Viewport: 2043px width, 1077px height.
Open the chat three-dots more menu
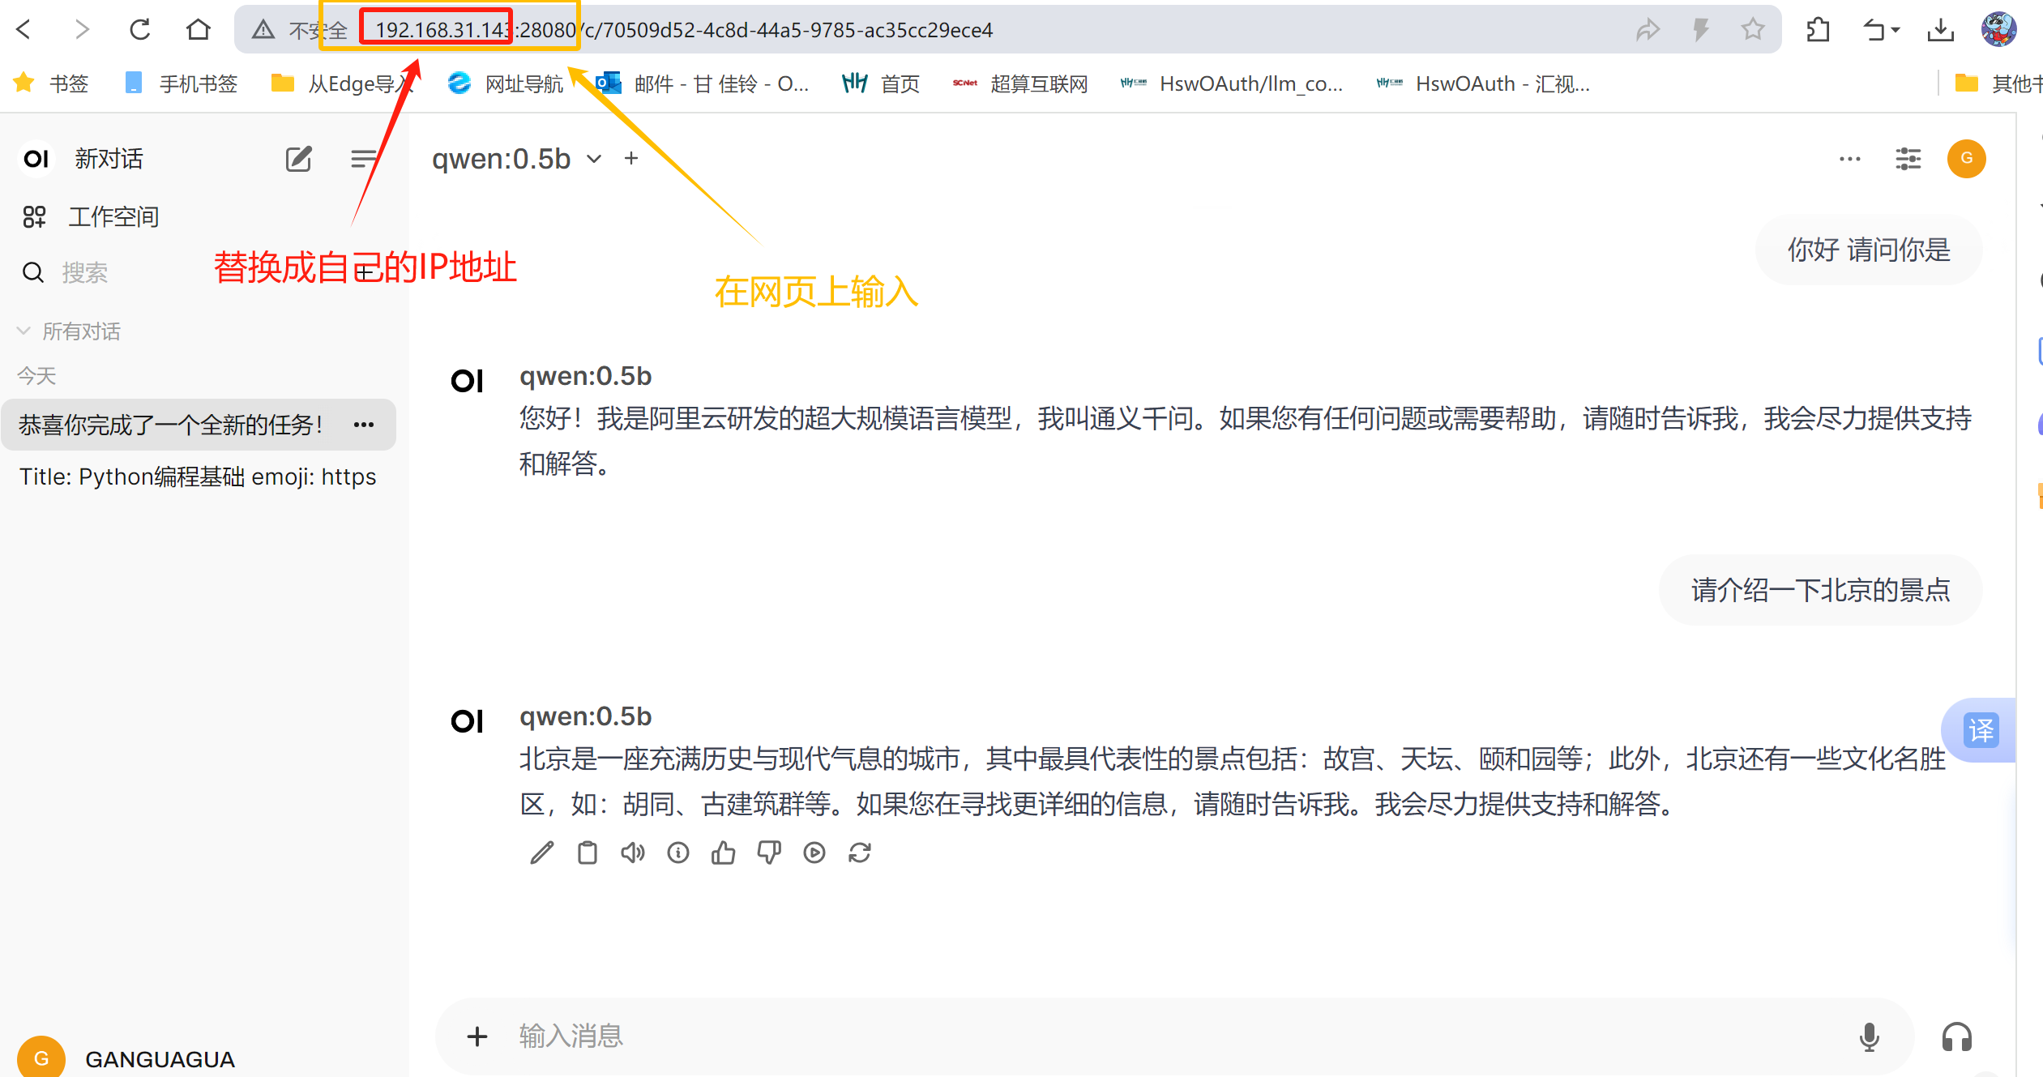1849,159
